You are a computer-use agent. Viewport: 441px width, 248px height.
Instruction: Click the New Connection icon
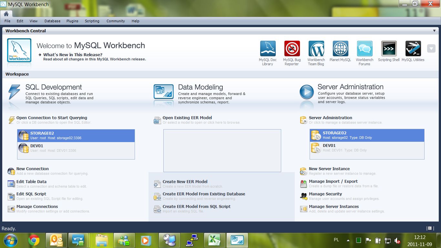11,171
